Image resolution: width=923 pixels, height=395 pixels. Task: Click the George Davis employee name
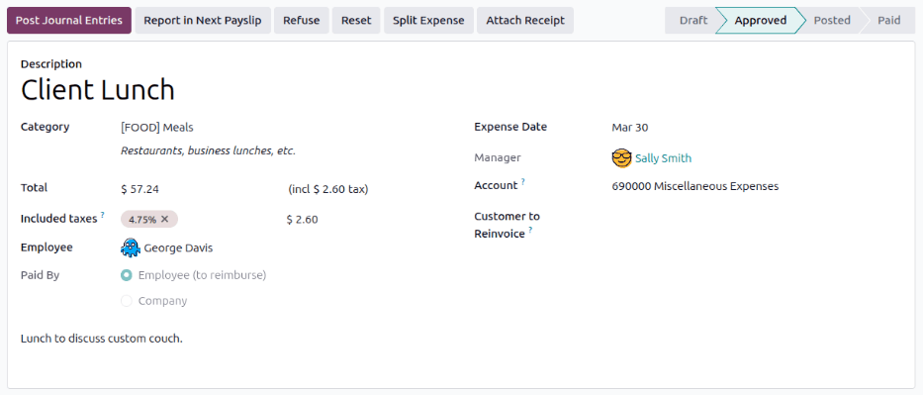[178, 247]
